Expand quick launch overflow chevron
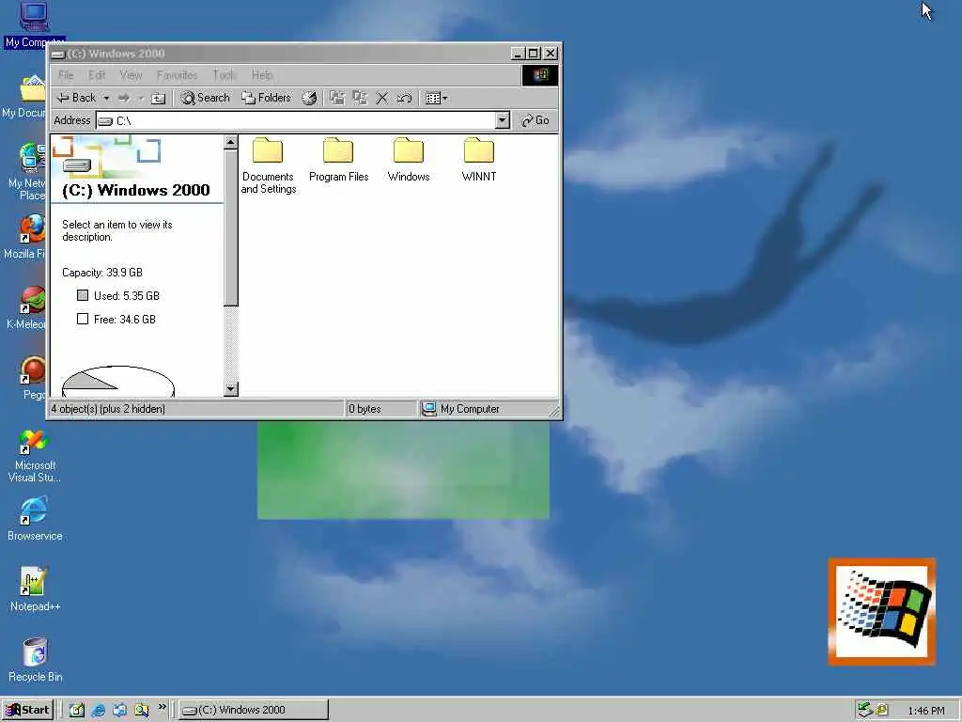Image resolution: width=962 pixels, height=722 pixels. [x=162, y=707]
